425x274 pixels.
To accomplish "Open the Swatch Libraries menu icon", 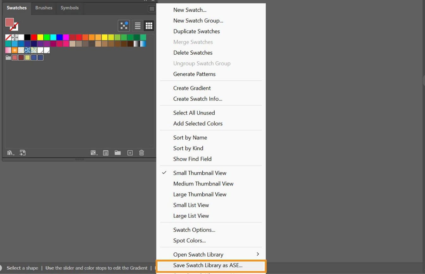I will [10, 153].
